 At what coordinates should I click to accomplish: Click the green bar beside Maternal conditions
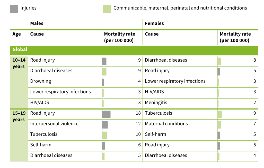(x=219, y=125)
